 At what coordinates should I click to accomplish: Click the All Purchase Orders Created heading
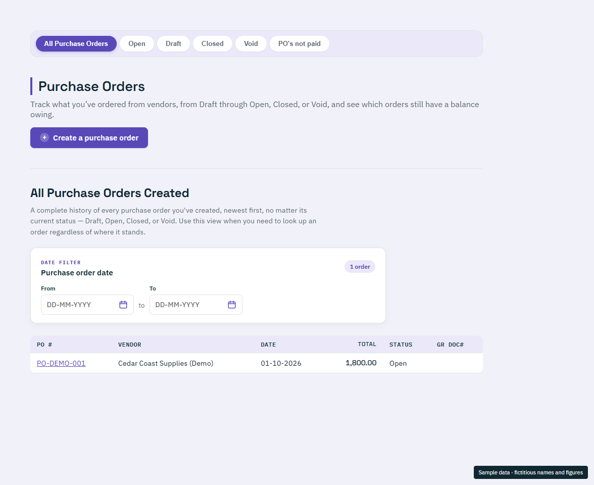[x=110, y=193]
